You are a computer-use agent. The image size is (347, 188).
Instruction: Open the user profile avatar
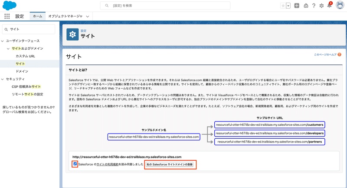[x=340, y=5]
